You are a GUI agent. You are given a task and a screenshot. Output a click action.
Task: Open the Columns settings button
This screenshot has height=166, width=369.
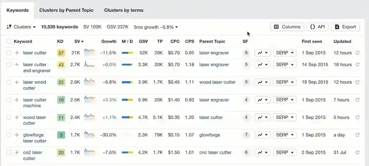287,27
